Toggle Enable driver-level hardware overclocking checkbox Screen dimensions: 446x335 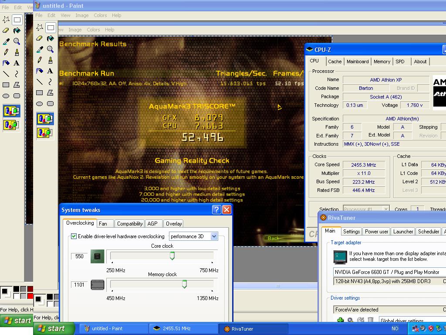point(74,236)
